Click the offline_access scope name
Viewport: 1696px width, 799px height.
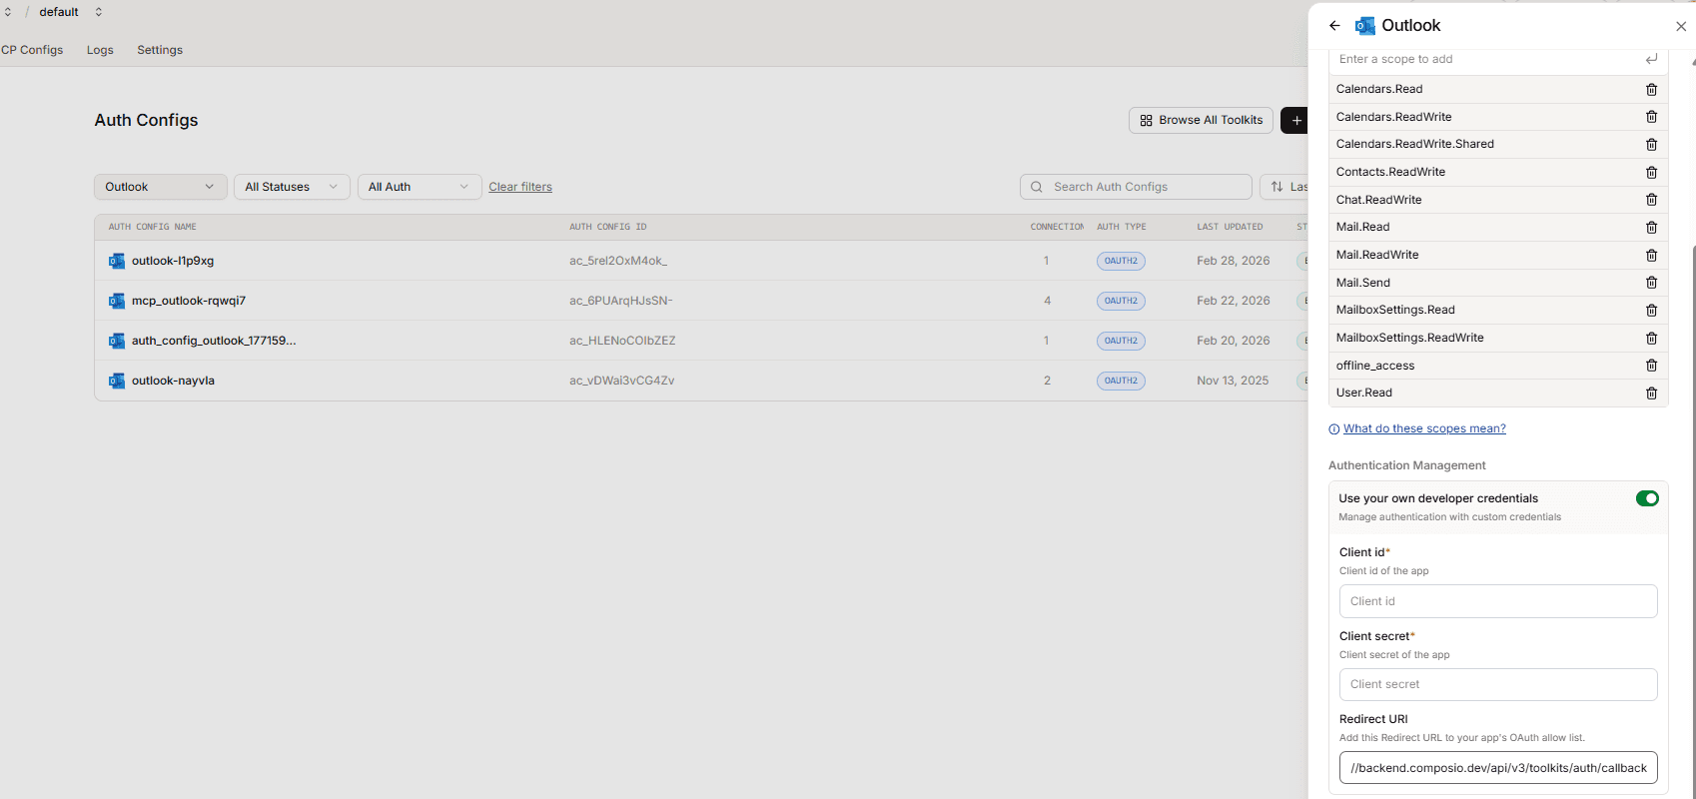pos(1375,366)
